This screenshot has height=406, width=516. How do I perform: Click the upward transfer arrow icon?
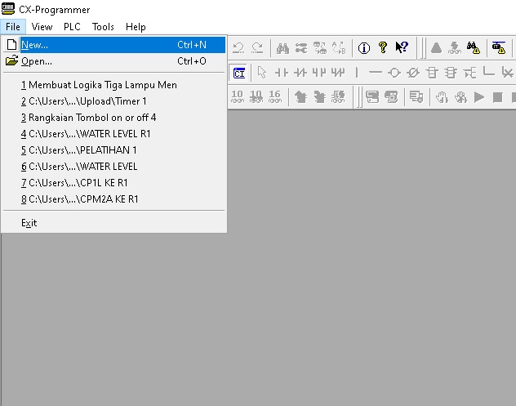(300, 97)
